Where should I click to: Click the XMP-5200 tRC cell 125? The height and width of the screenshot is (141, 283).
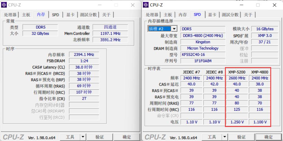click(237, 109)
